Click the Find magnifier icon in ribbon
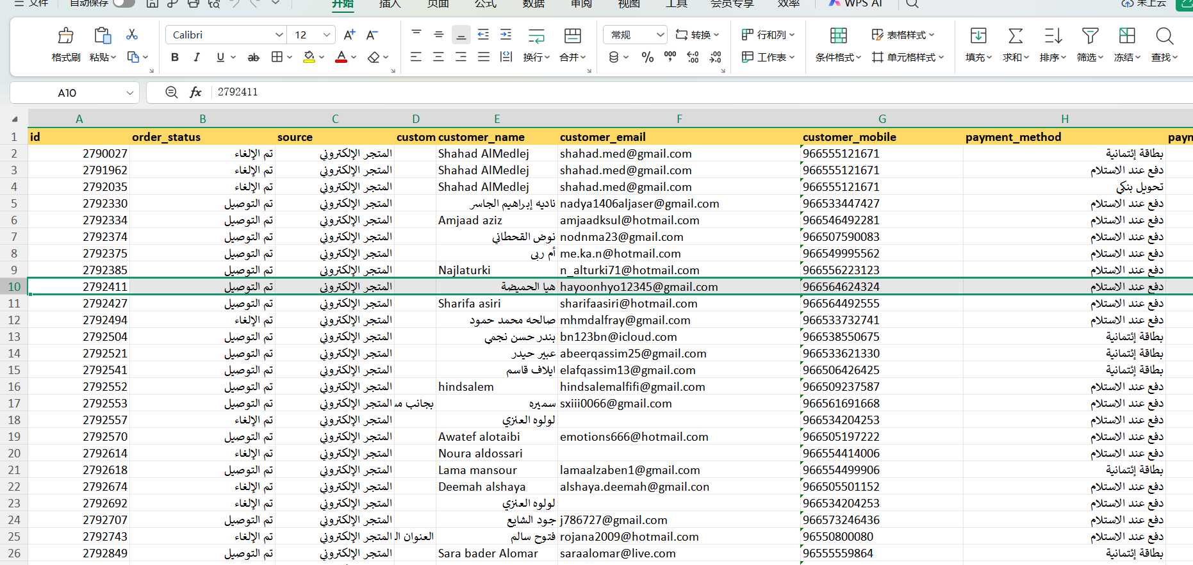The height and width of the screenshot is (565, 1193). click(x=1164, y=35)
